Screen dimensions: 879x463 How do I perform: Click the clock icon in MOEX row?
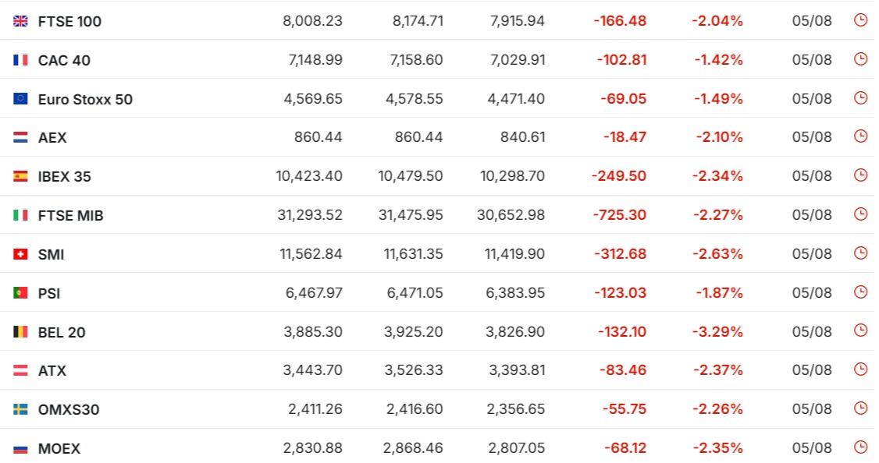(x=860, y=447)
